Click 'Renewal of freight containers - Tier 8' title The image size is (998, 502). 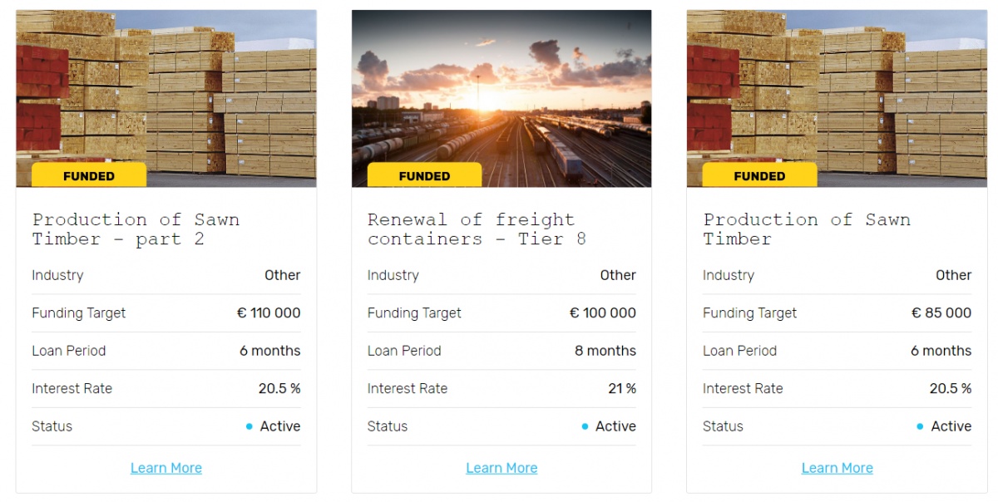pos(477,229)
